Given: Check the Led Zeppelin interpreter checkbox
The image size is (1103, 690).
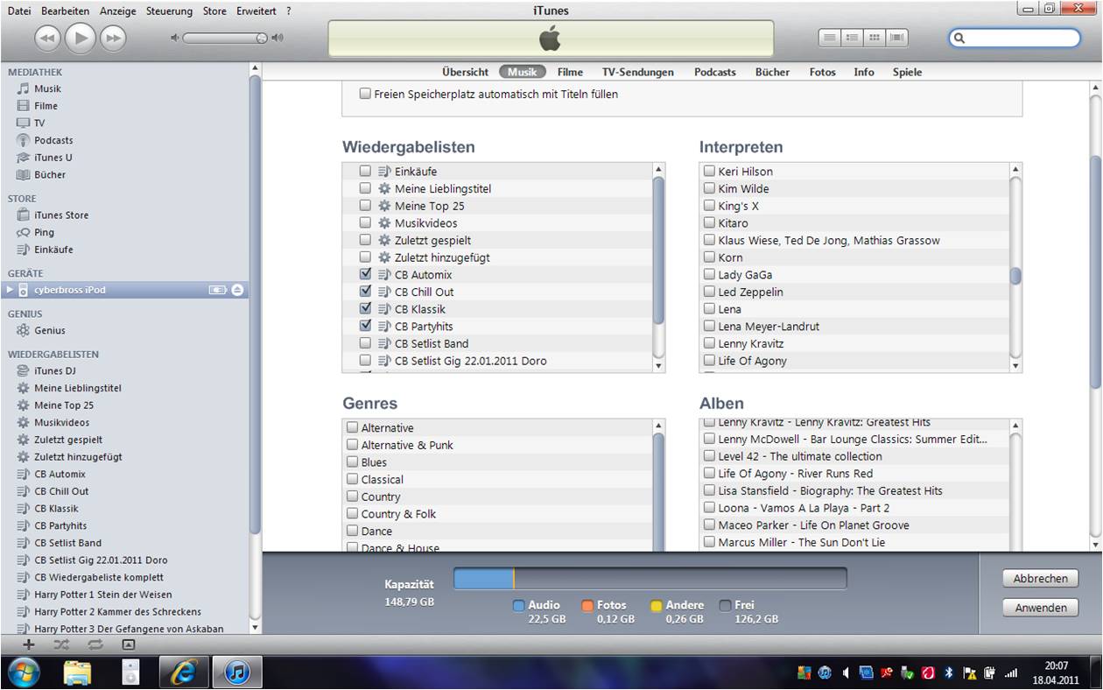Looking at the screenshot, I should click(709, 292).
